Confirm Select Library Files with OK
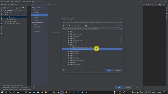Viewport: 168px width, 94px height. pyautogui.click(x=109, y=70)
